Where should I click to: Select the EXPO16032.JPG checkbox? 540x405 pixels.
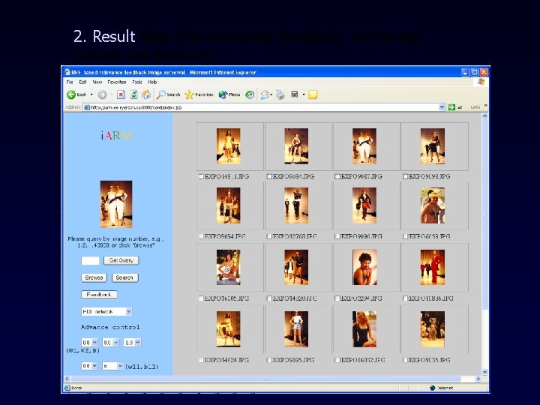coord(337,360)
